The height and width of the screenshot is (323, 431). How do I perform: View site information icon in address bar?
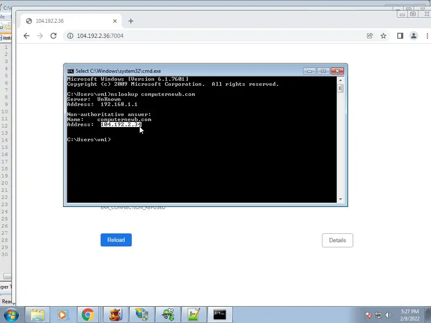70,36
